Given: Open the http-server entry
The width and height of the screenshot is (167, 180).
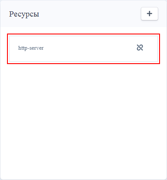Looking at the screenshot, I should click(x=83, y=49).
